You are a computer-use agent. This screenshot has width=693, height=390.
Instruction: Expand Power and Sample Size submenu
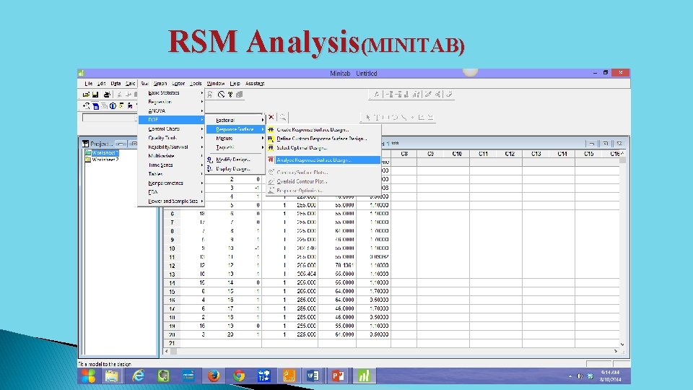[171, 201]
